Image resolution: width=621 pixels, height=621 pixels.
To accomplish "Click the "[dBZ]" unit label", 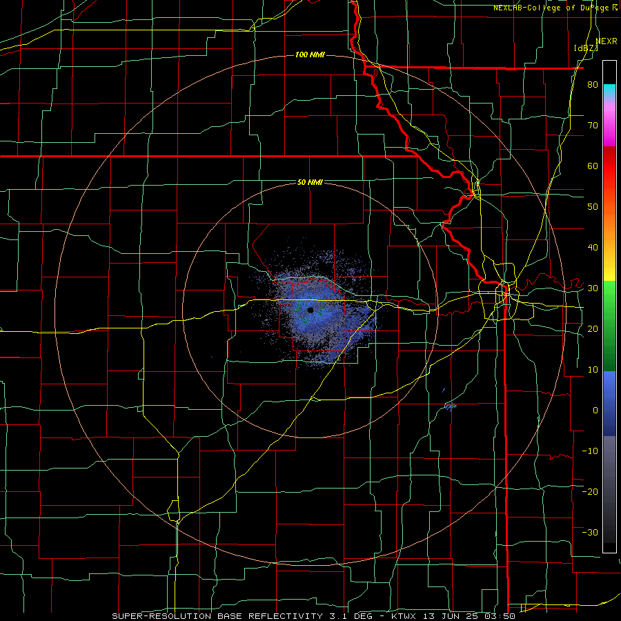I will pos(586,48).
